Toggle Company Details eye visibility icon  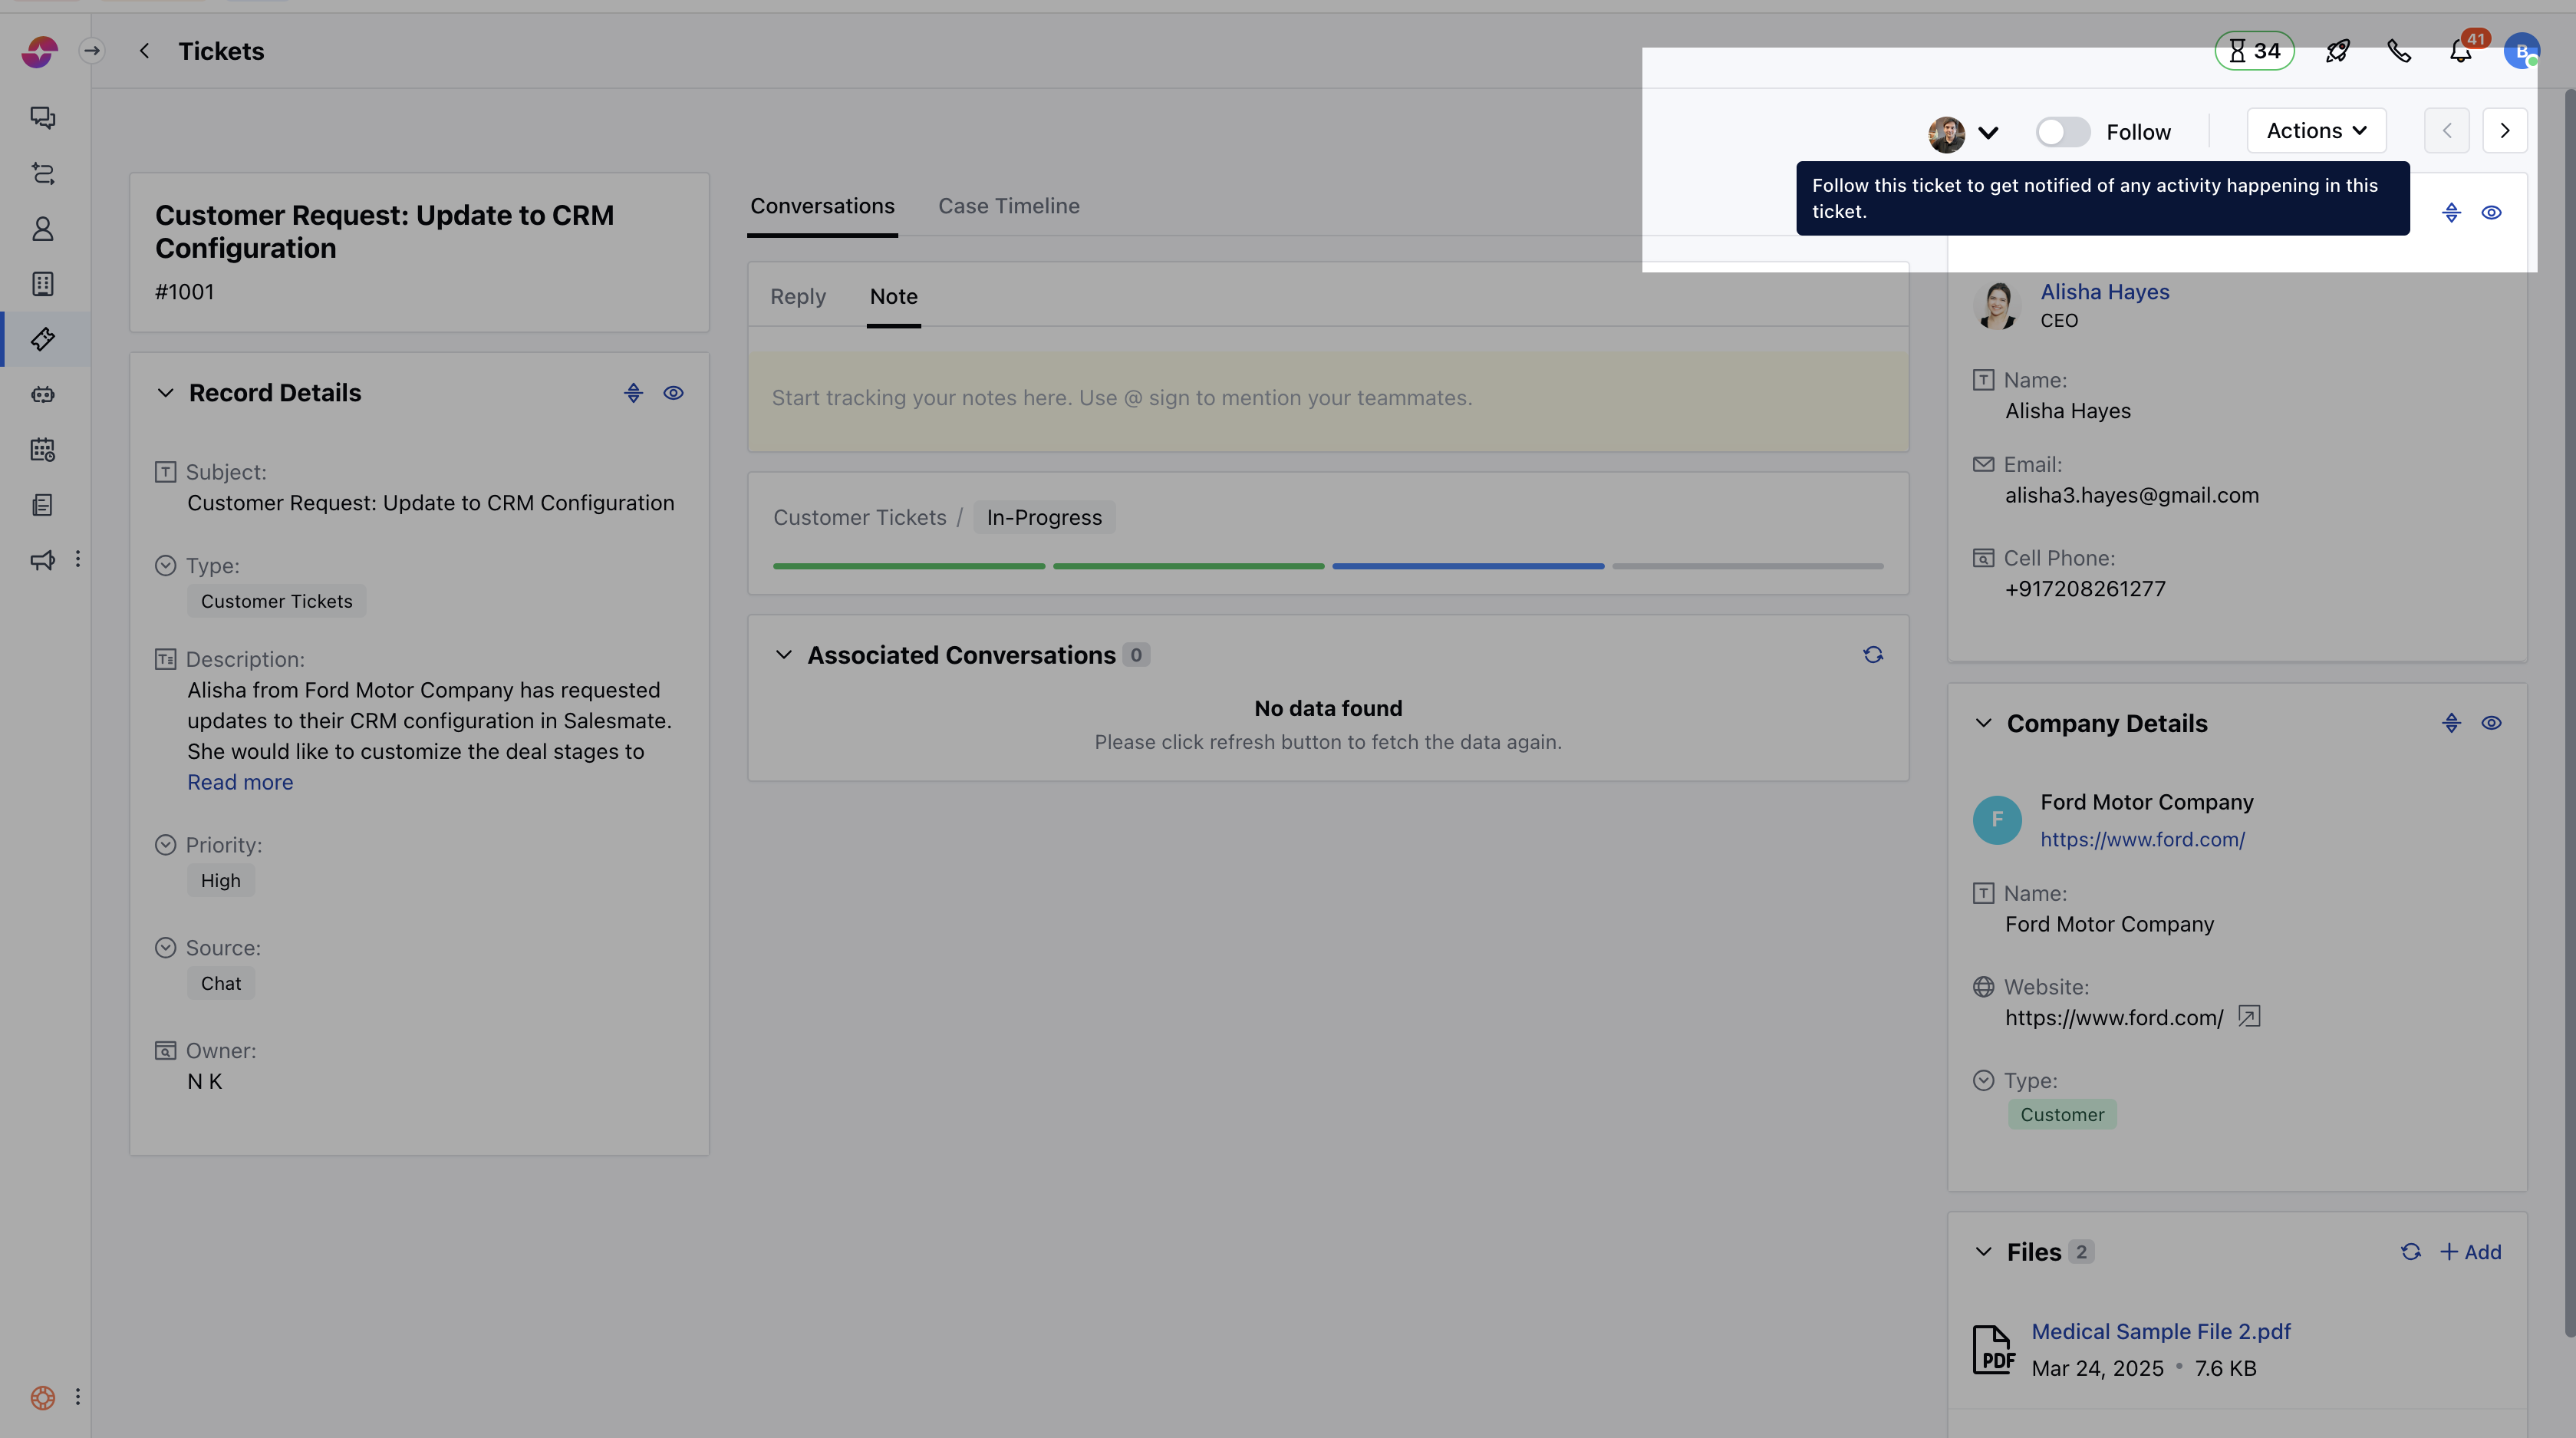coord(2491,723)
